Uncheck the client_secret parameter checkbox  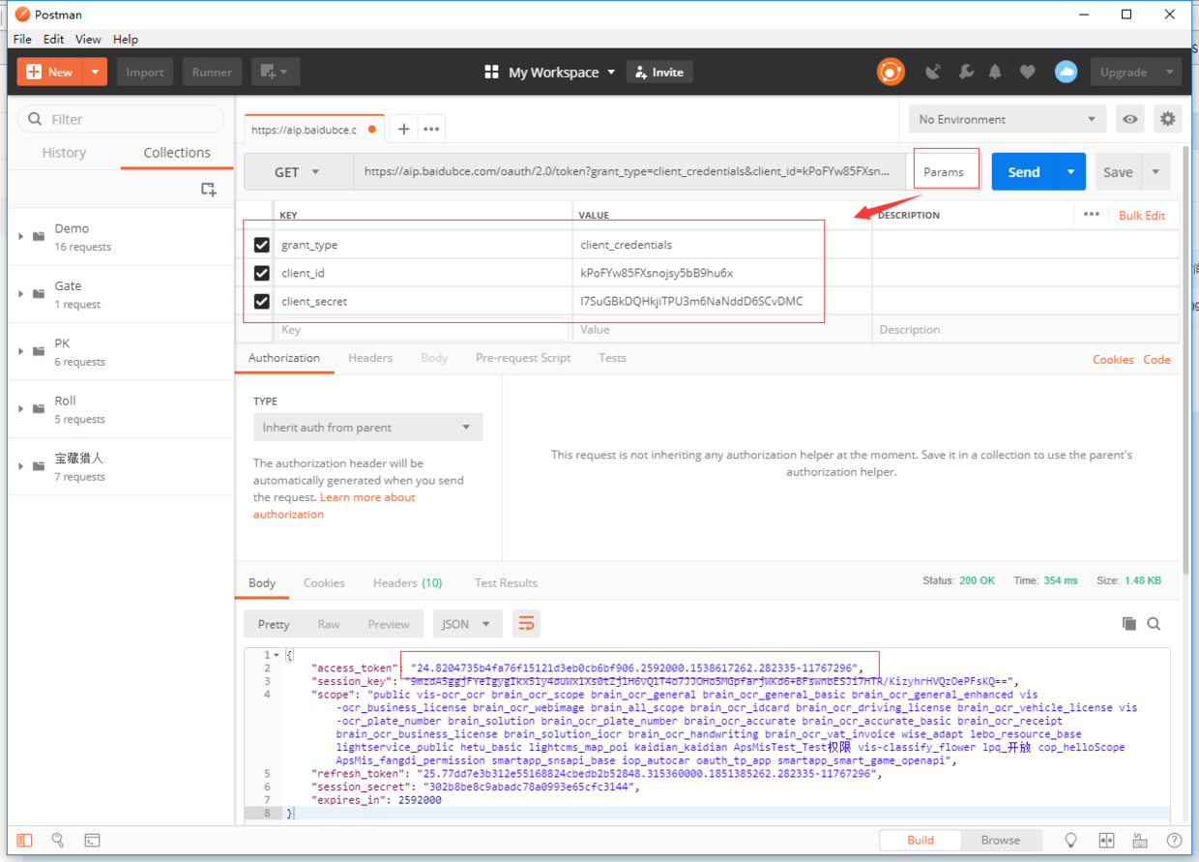pos(261,301)
